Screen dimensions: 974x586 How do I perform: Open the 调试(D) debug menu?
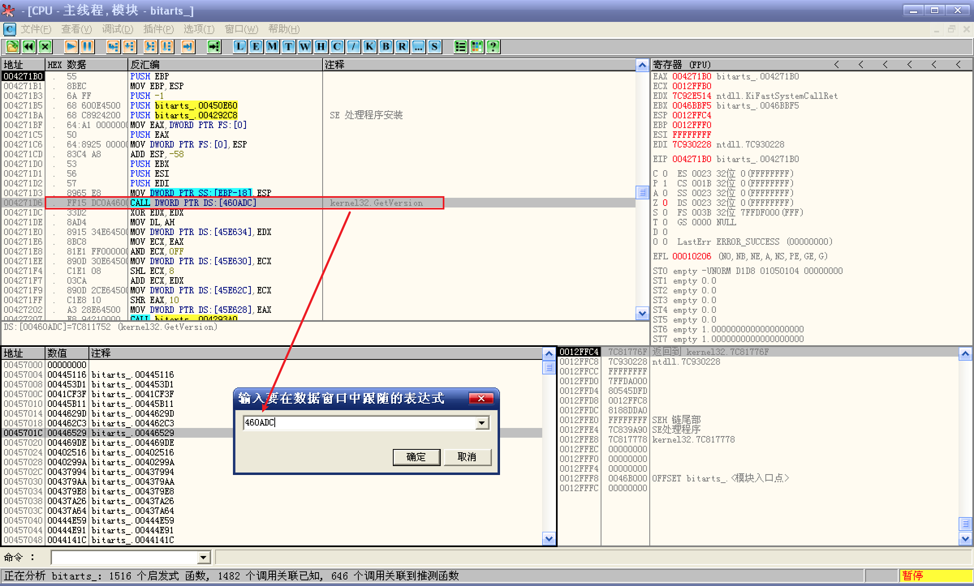(117, 29)
